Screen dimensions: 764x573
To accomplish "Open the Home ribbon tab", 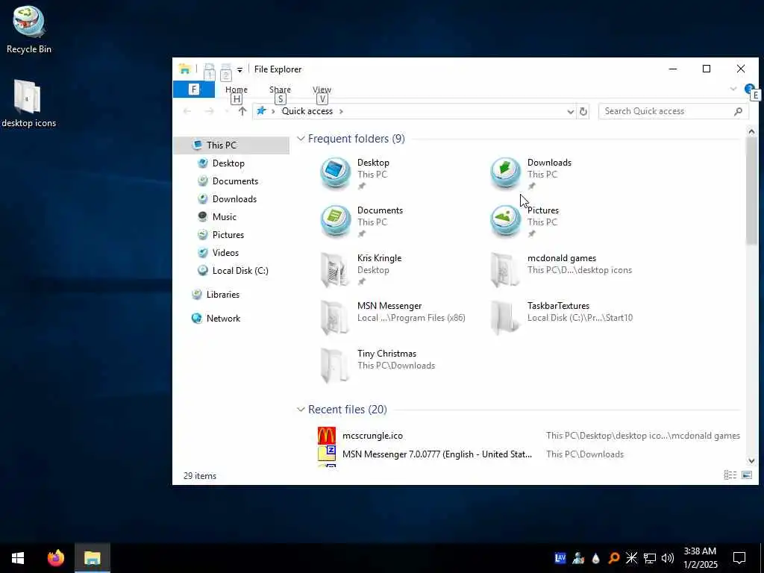I will (237, 90).
